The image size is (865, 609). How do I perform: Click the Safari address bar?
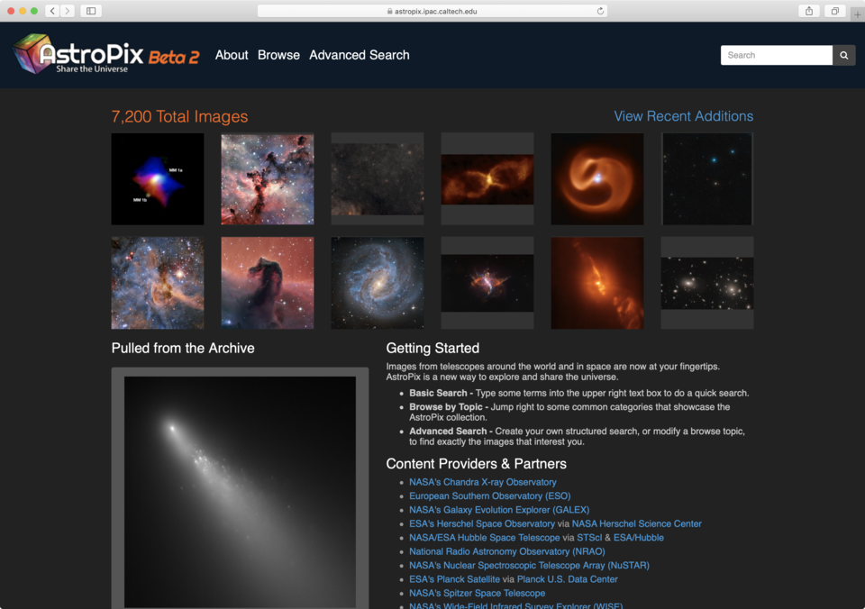432,11
